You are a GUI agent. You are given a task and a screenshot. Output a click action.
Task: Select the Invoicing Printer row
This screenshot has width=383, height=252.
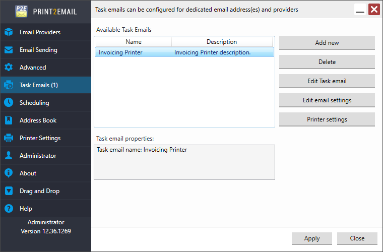tap(184, 52)
